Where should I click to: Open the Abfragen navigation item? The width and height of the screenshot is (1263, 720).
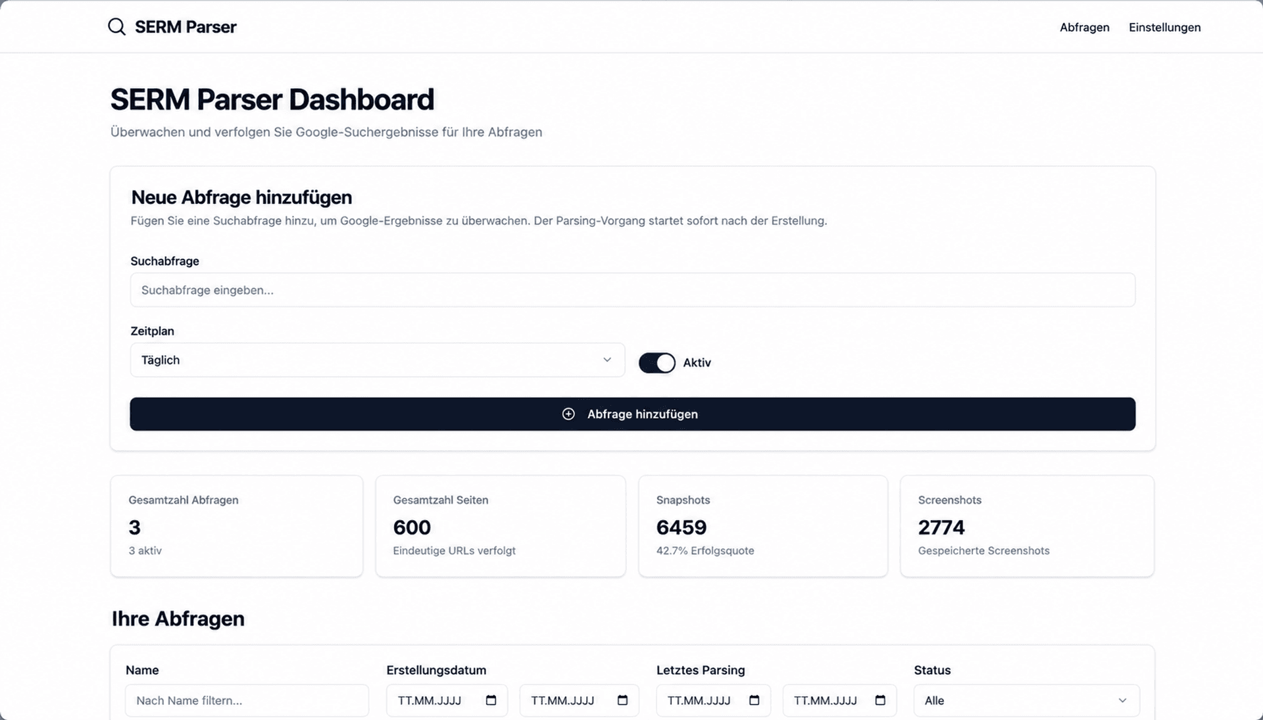point(1084,27)
